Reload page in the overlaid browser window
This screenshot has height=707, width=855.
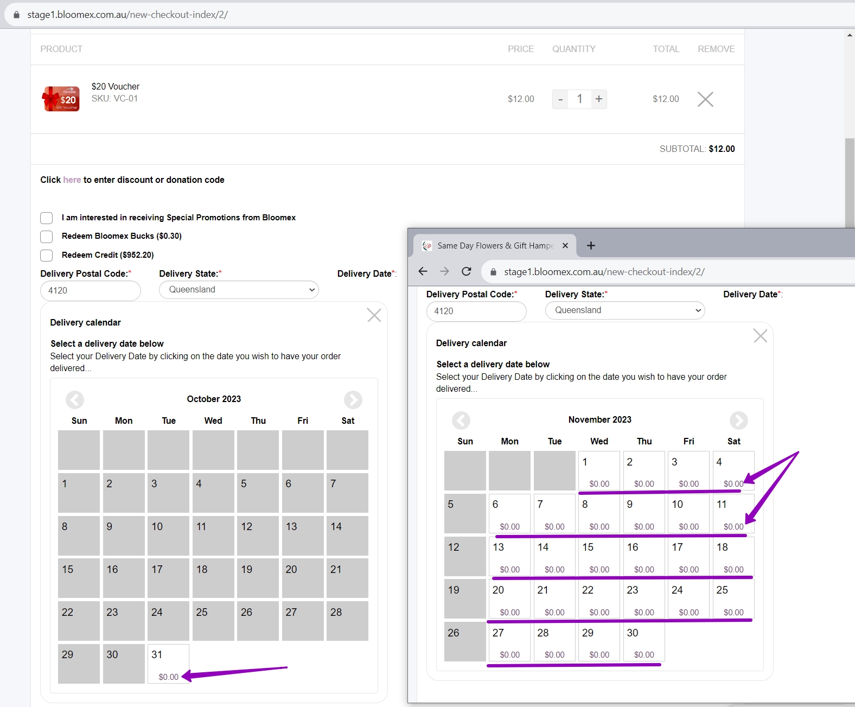[466, 271]
